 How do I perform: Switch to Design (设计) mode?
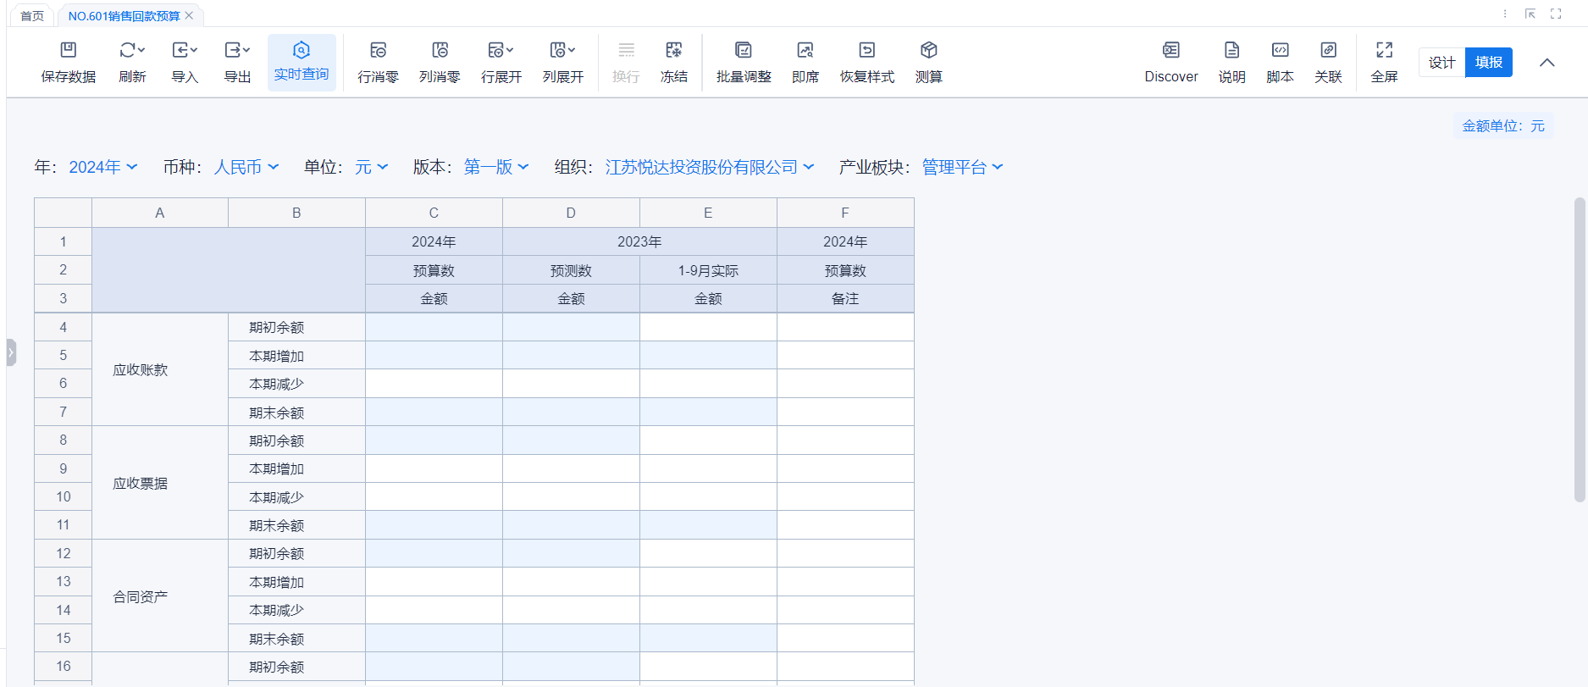click(1441, 63)
